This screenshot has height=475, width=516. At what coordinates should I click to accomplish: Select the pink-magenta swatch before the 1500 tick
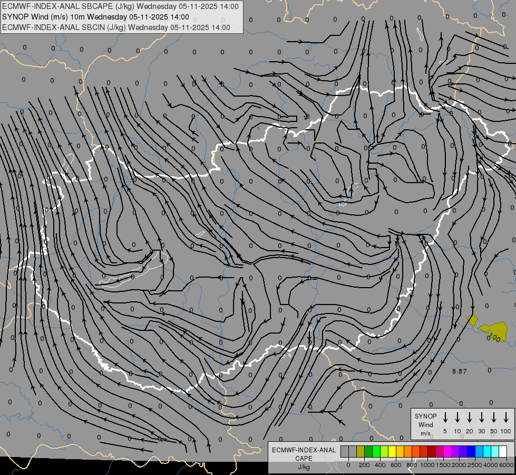[440, 451]
